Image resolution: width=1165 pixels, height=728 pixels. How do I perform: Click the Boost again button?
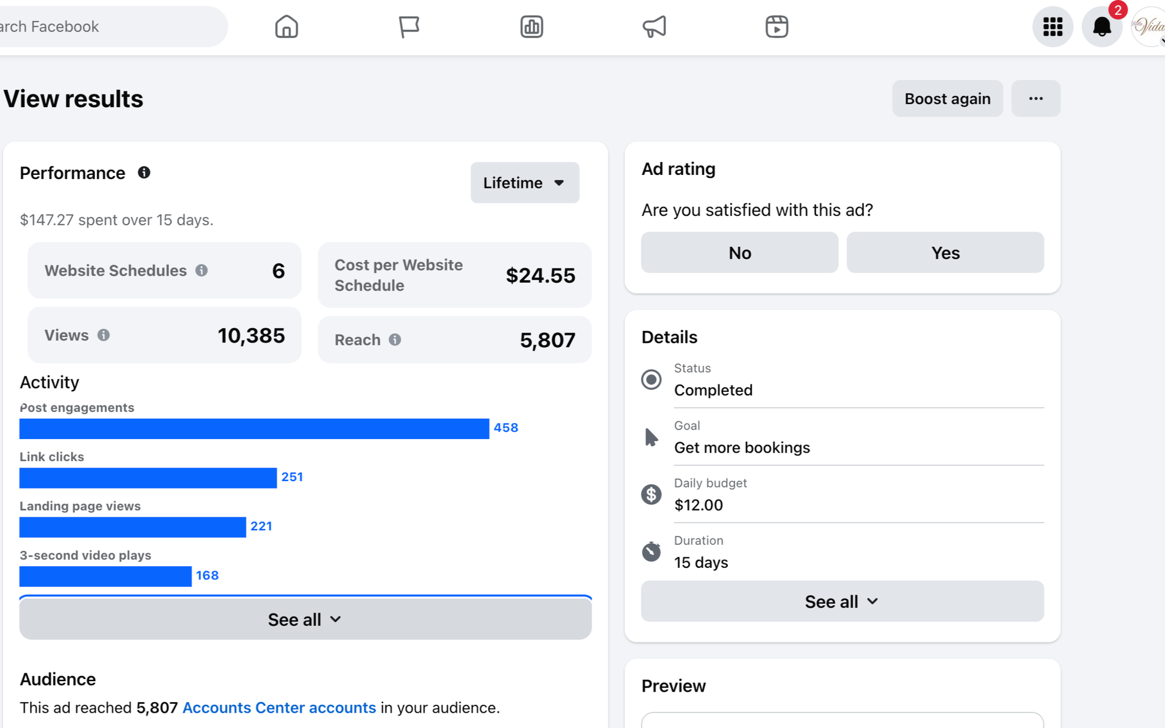pos(947,98)
